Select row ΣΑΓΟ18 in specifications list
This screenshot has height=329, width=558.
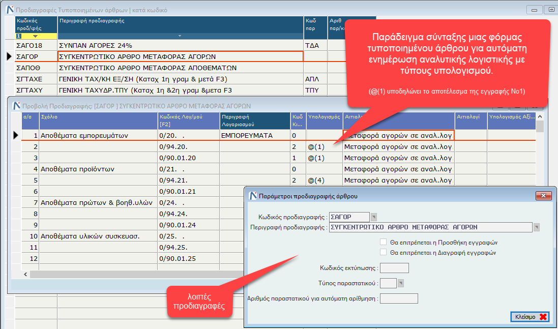point(36,45)
